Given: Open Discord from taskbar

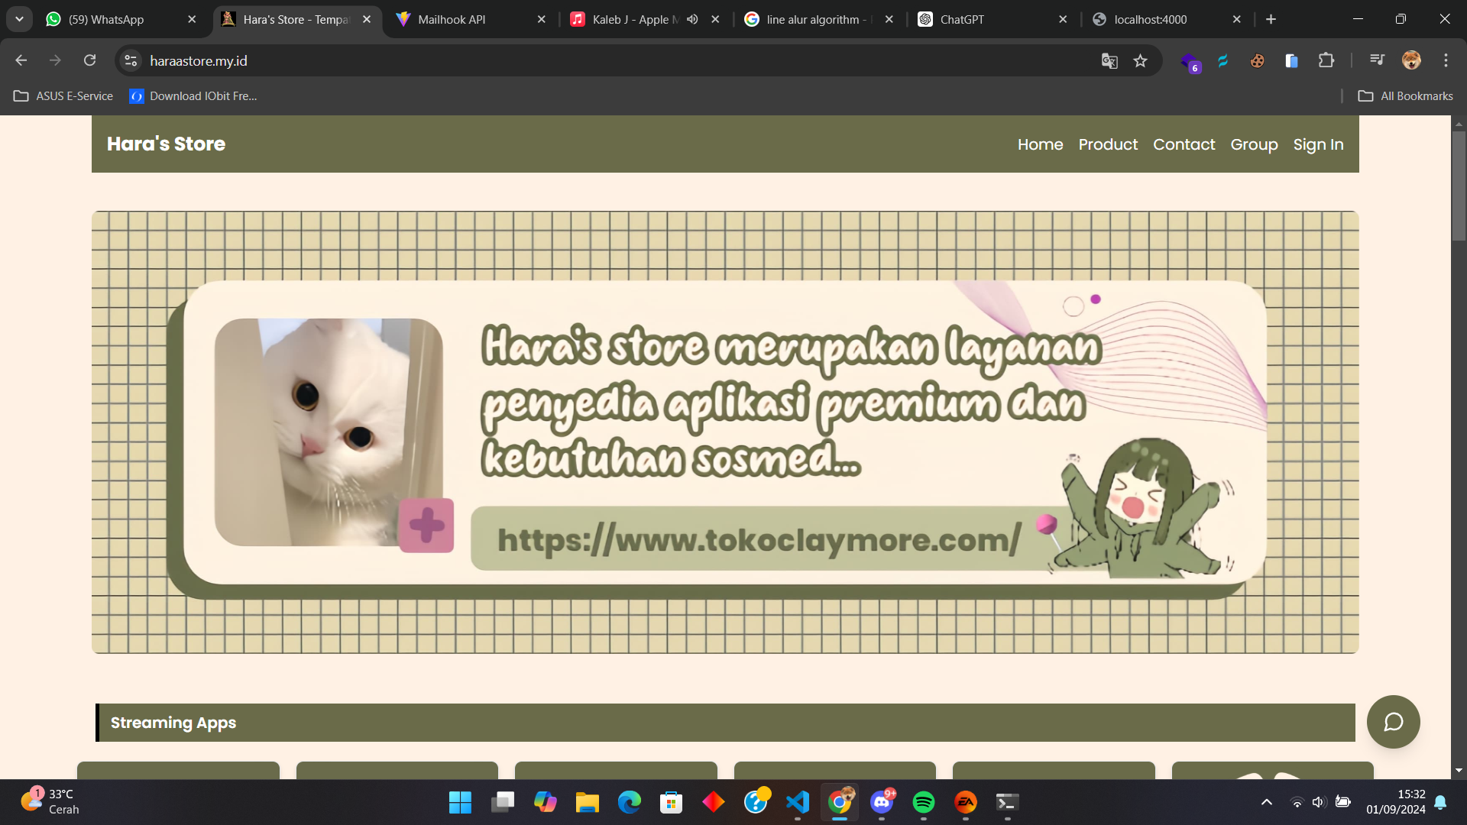Looking at the screenshot, I should 882,802.
